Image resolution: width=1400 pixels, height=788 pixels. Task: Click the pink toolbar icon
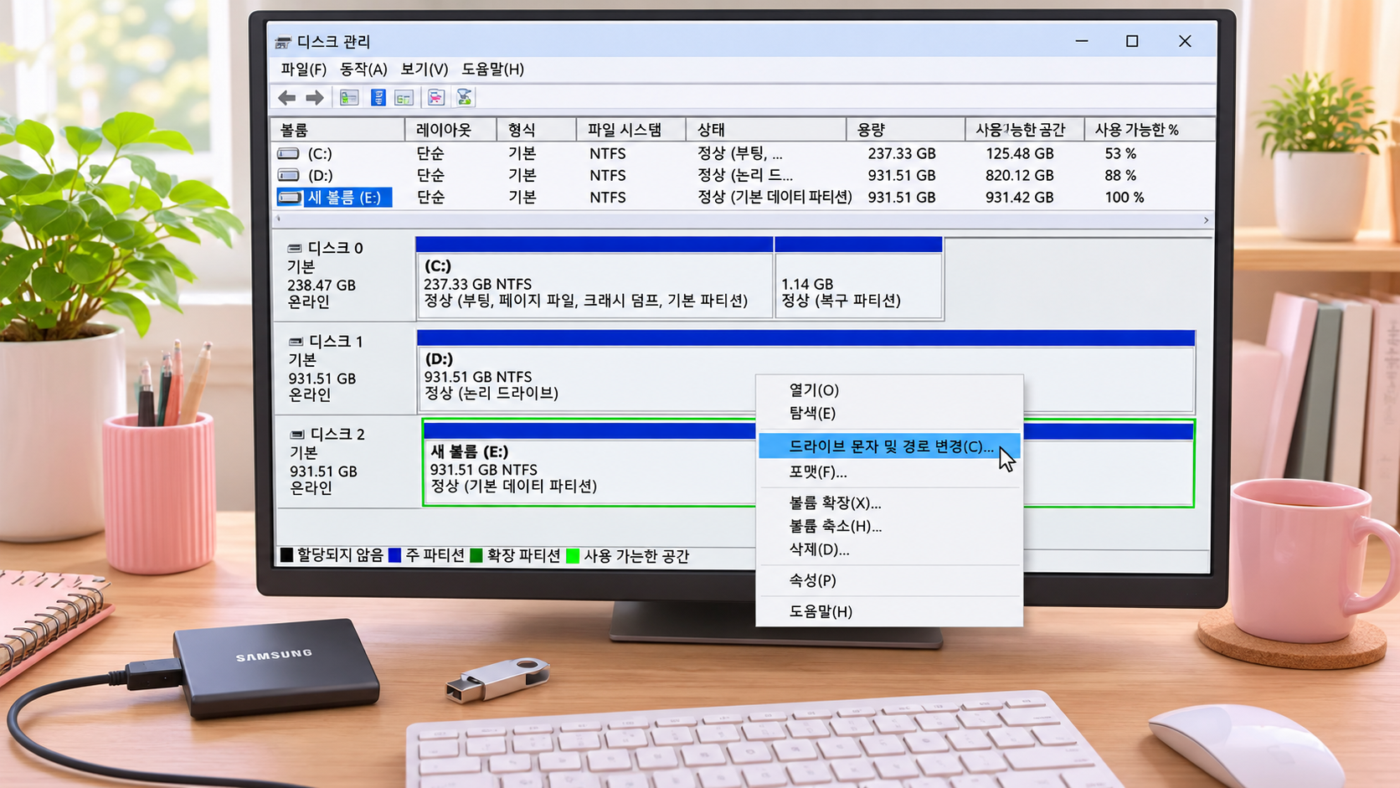click(436, 98)
